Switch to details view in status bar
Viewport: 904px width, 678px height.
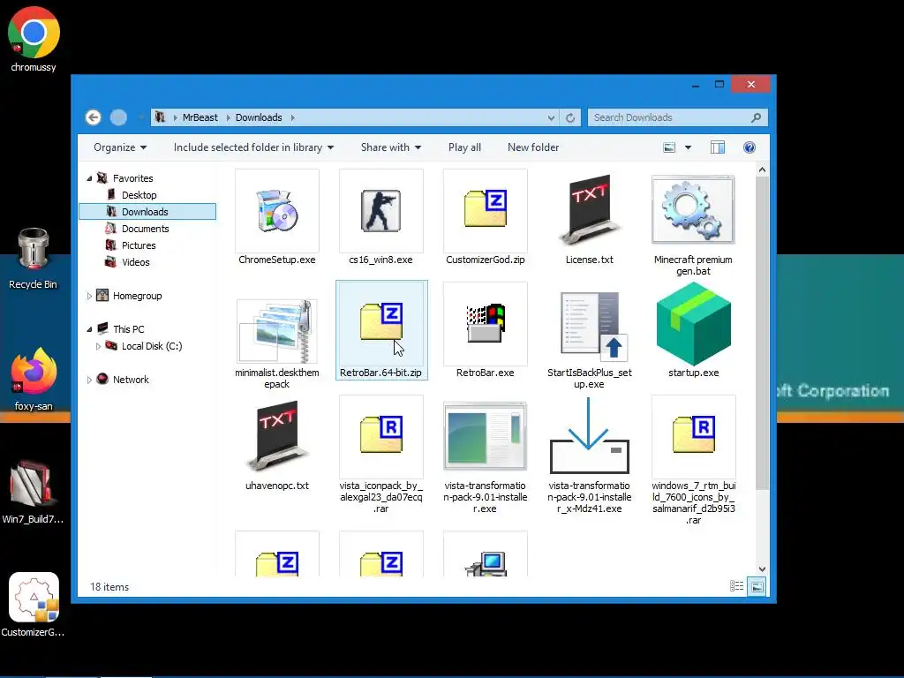pyautogui.click(x=736, y=586)
